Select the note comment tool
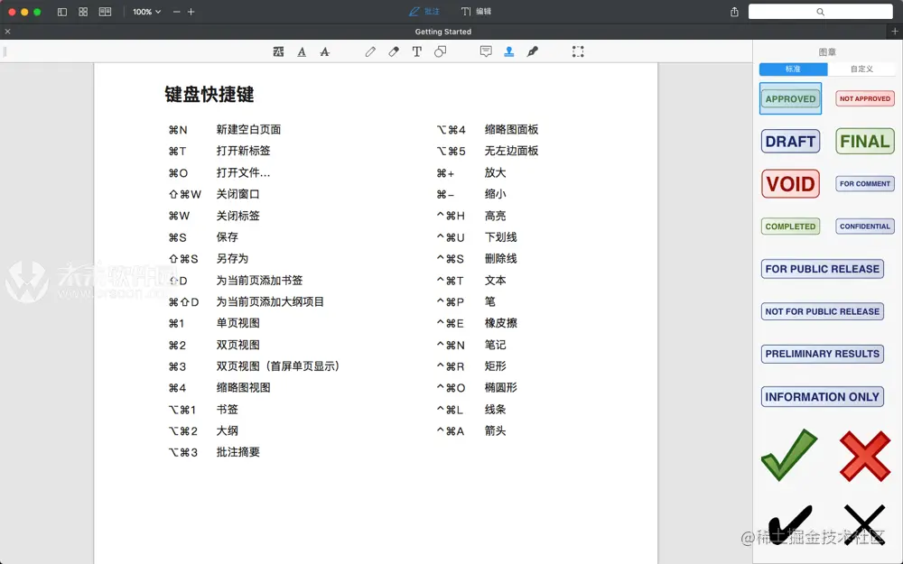The width and height of the screenshot is (903, 564). pos(486,51)
